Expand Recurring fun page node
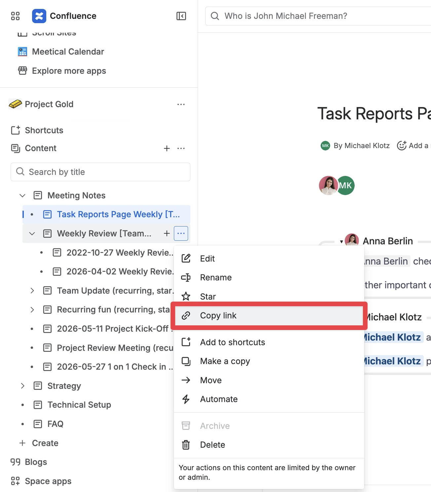The height and width of the screenshot is (492, 431). (32, 309)
